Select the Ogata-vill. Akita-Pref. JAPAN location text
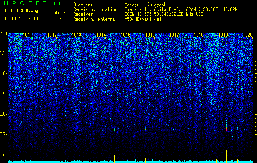257x163 pixels. point(182,9)
